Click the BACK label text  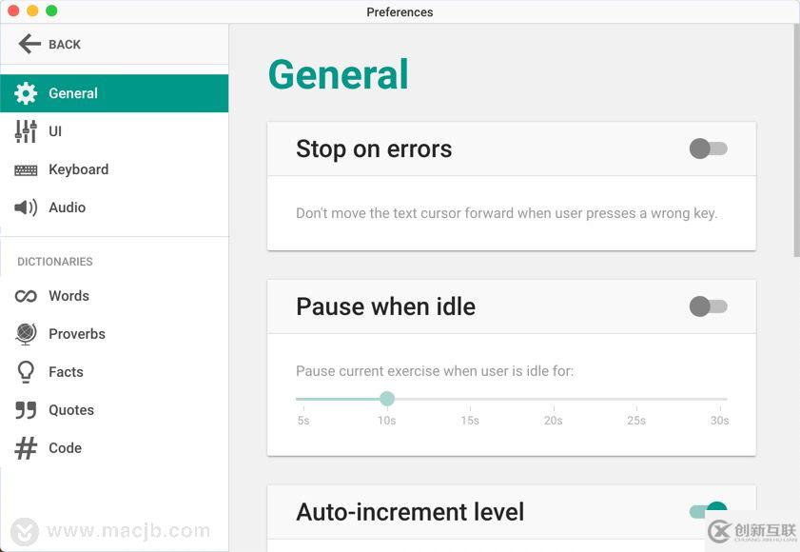[x=65, y=45]
